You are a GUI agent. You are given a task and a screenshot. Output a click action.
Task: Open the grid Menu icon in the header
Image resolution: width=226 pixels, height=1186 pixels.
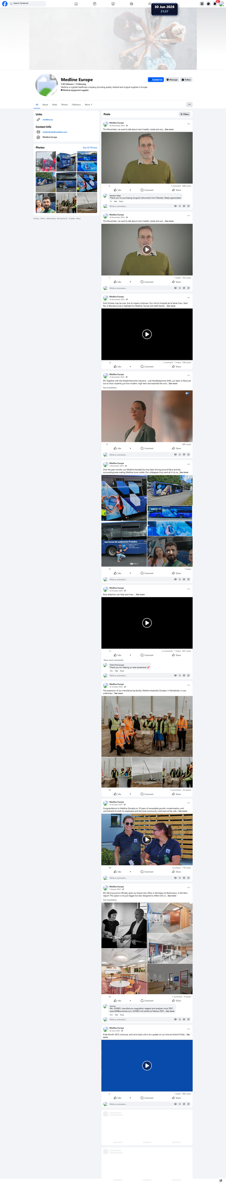[x=202, y=4]
